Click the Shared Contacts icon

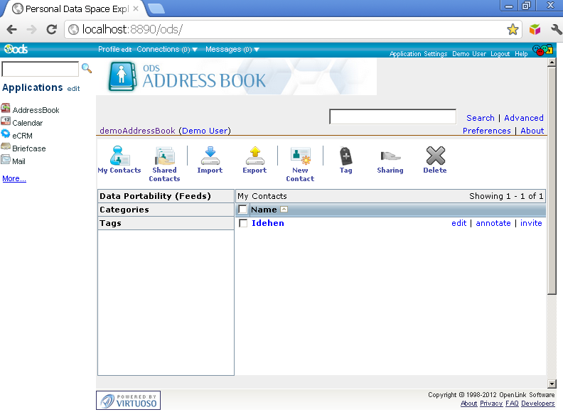click(x=164, y=156)
